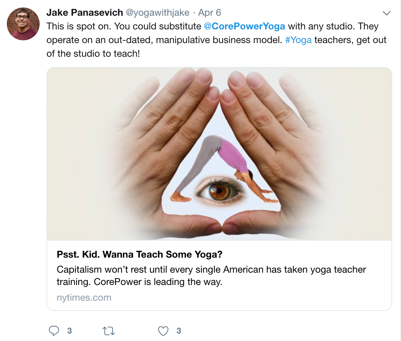Click the reply count number 3
Viewport: 401px width, 341px height.
click(70, 331)
